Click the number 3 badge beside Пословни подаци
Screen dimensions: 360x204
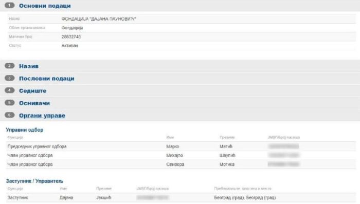(x=9, y=78)
